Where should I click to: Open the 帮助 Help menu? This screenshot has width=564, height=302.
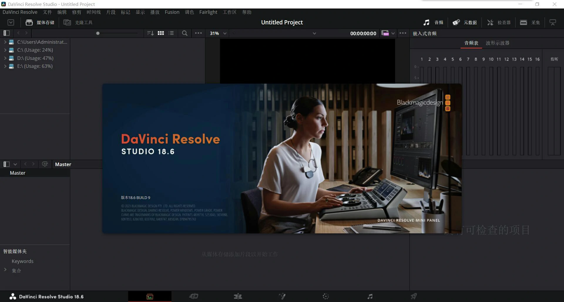[247, 12]
